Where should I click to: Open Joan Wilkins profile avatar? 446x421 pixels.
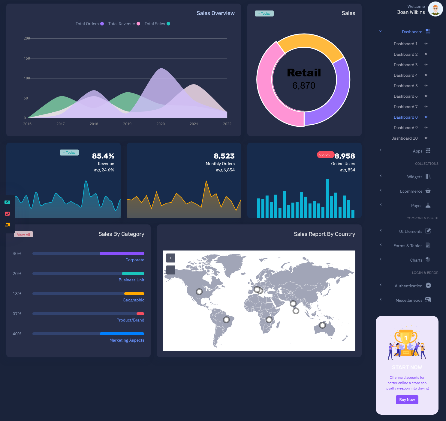point(435,9)
